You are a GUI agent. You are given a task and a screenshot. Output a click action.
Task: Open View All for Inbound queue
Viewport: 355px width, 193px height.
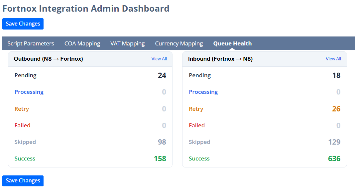(x=333, y=59)
